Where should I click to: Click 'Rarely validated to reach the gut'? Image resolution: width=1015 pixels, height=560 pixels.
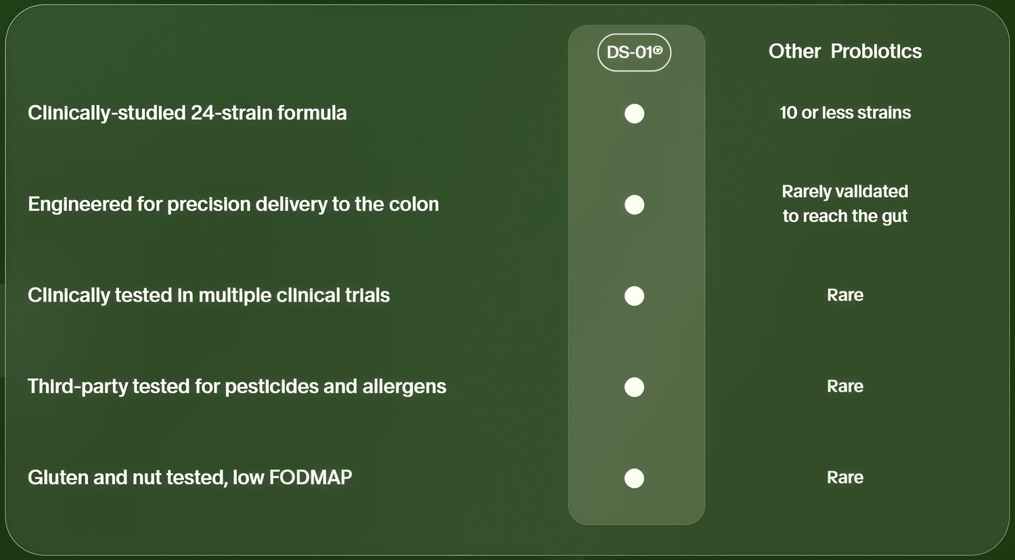tap(845, 204)
